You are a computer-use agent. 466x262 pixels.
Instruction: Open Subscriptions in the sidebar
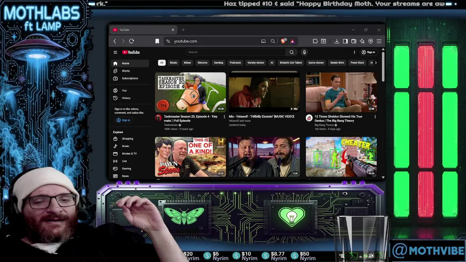tap(130, 78)
